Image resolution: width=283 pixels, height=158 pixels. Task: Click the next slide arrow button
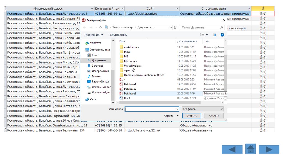[269, 149]
